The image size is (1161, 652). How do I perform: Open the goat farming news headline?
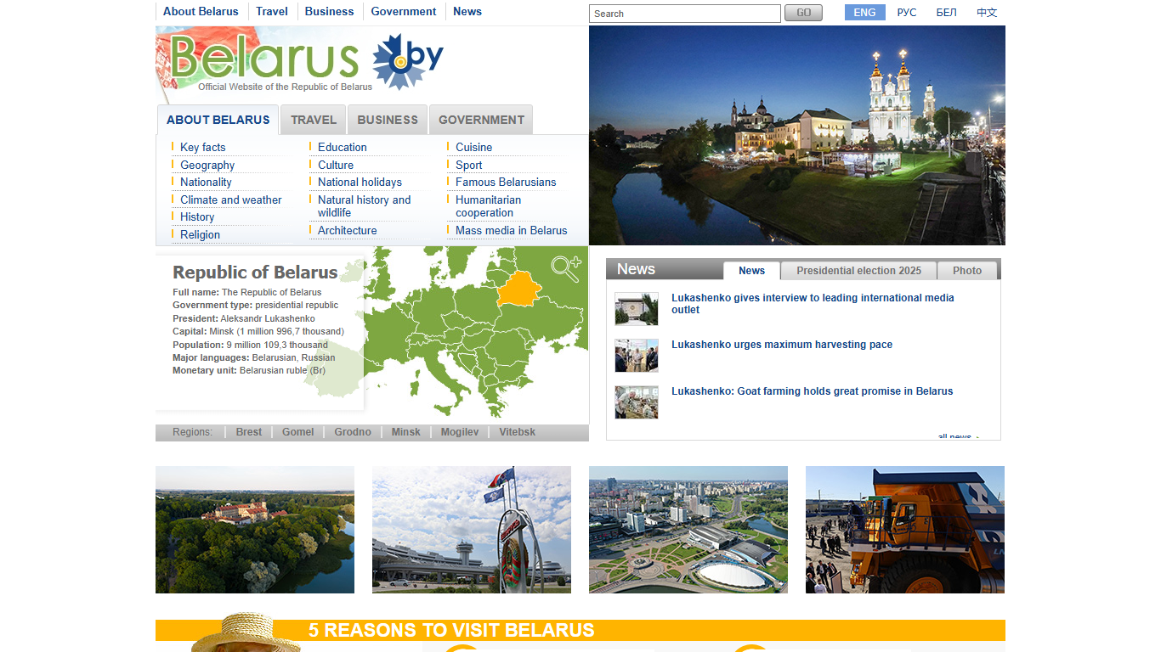[813, 391]
